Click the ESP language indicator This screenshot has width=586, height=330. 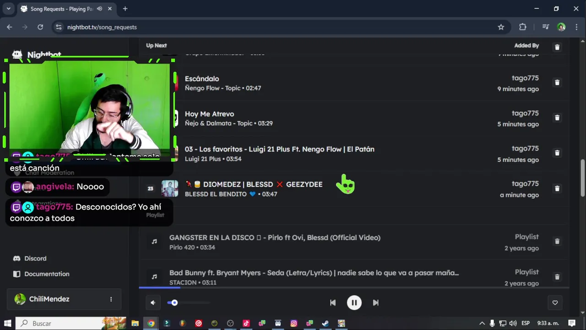[x=526, y=323]
